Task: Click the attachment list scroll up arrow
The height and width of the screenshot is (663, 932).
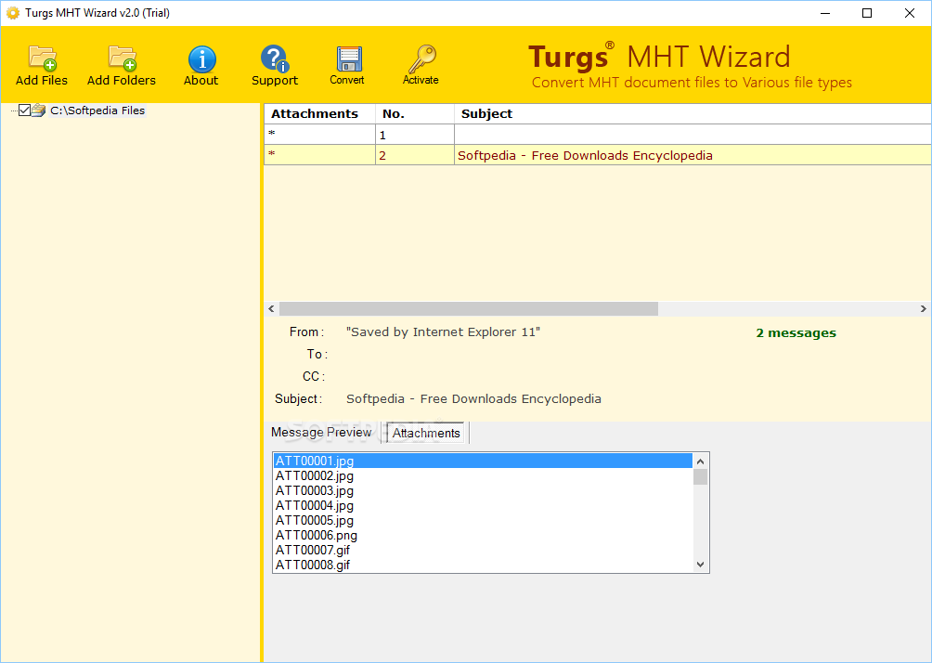Action: coord(700,461)
